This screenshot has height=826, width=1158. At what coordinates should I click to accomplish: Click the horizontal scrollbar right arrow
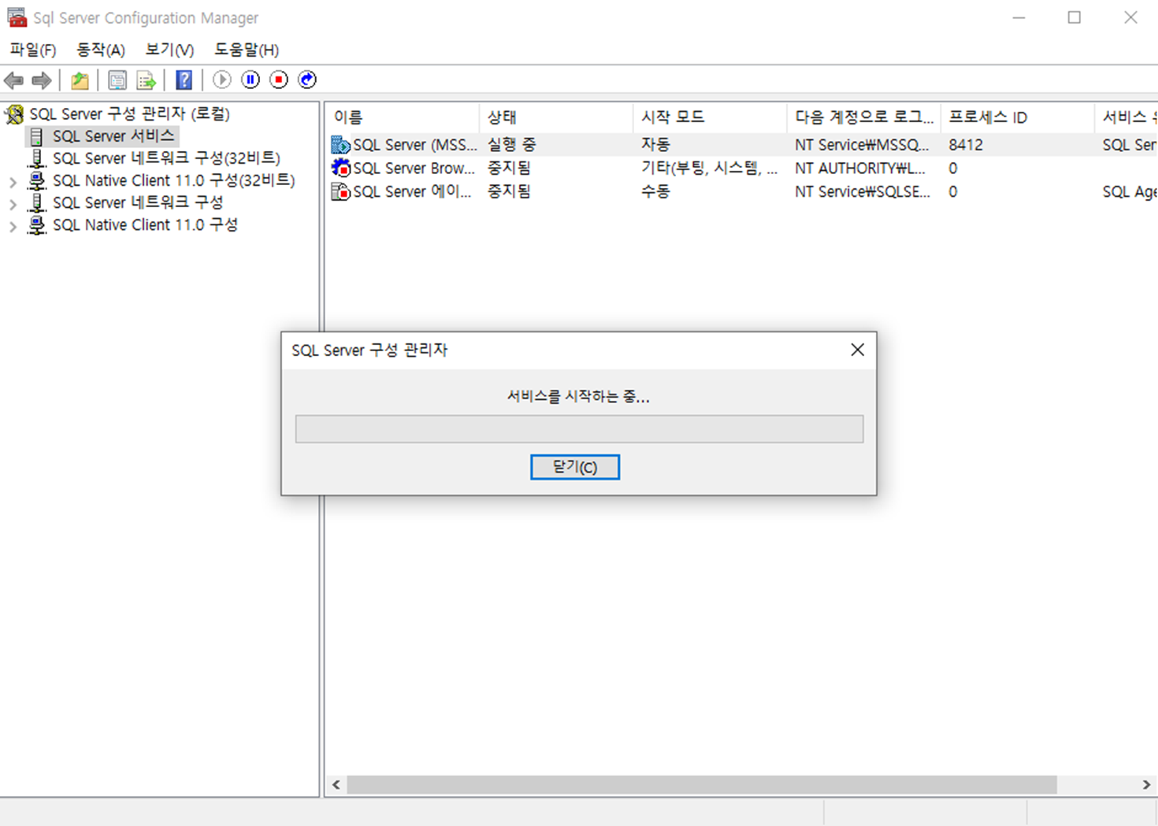1146,785
